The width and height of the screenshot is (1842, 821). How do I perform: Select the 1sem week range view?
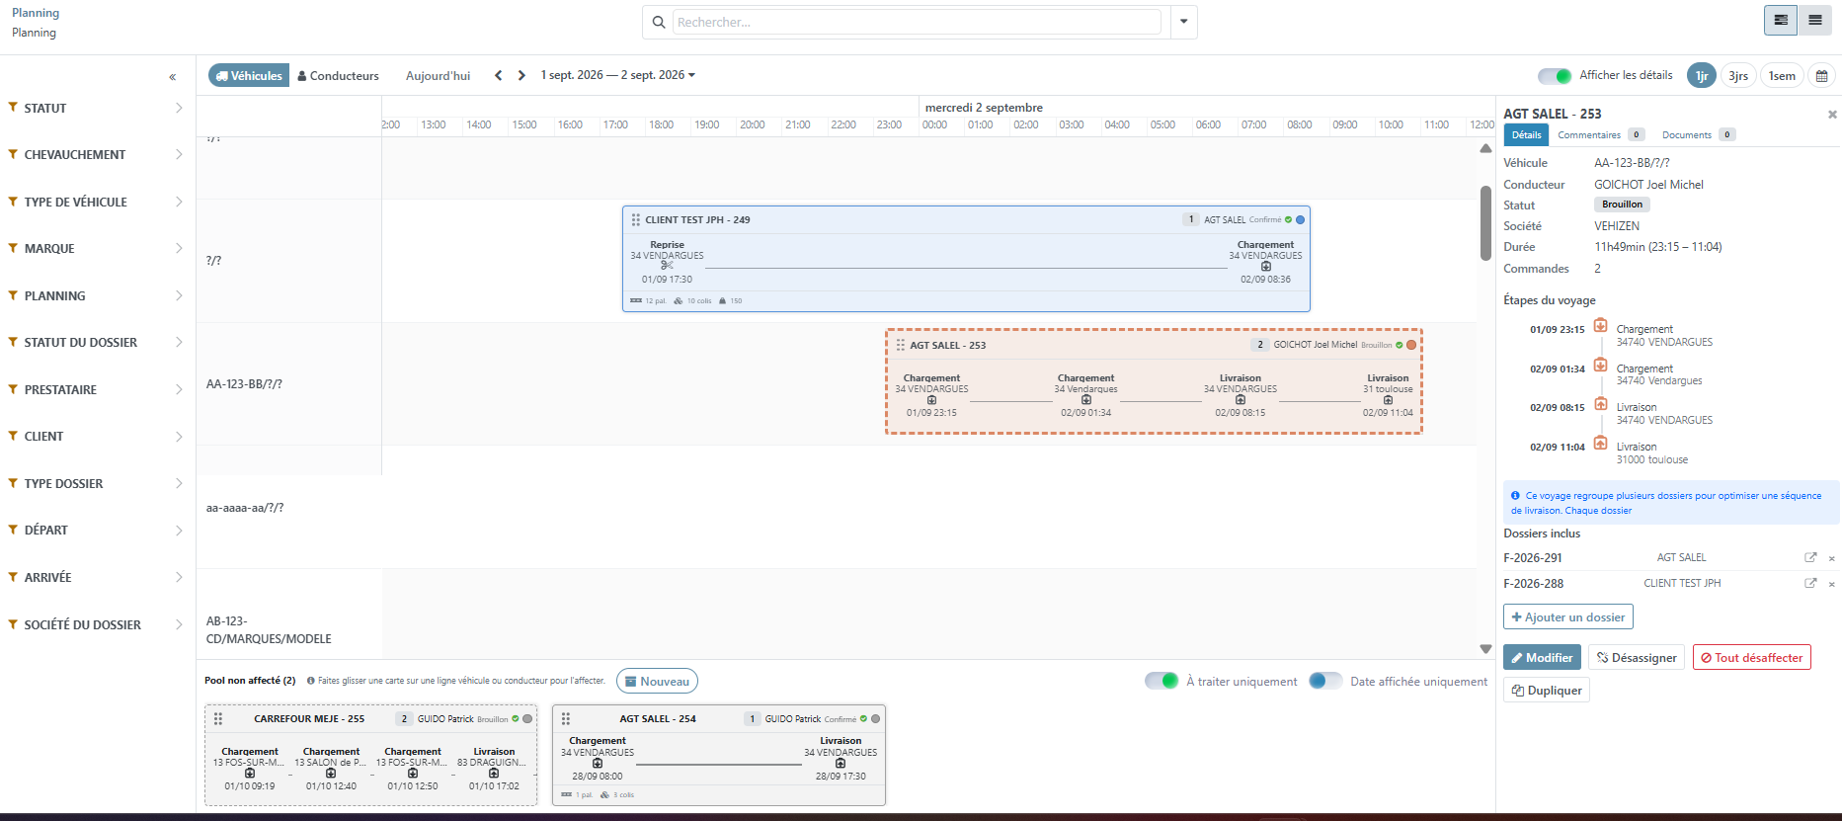coord(1782,76)
